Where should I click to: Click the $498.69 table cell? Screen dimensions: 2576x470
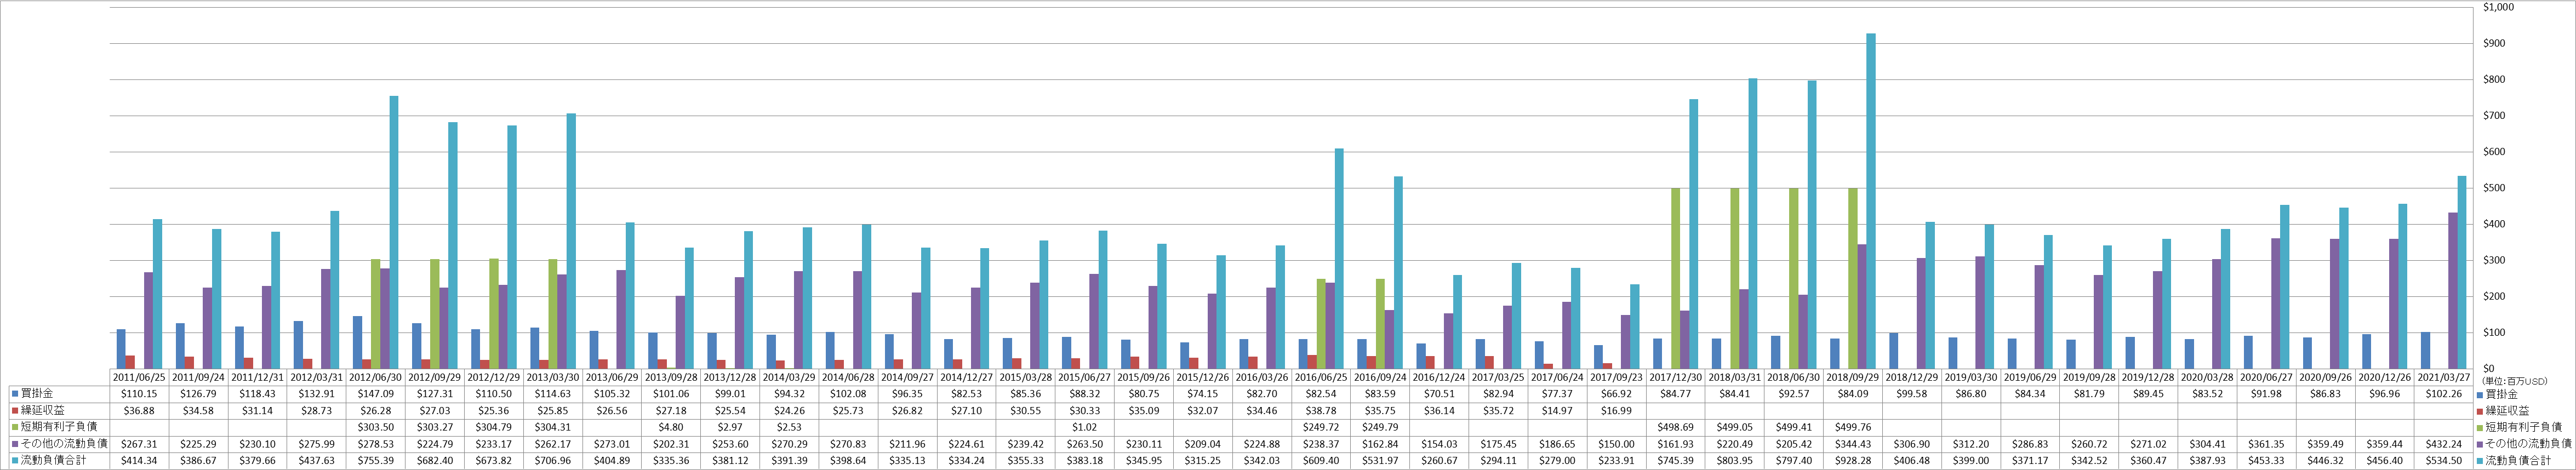(x=1675, y=427)
